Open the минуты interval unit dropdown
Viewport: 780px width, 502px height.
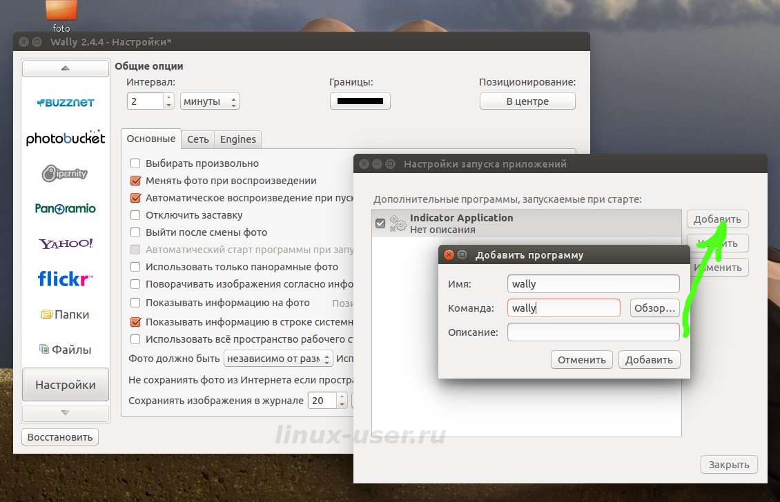point(210,101)
